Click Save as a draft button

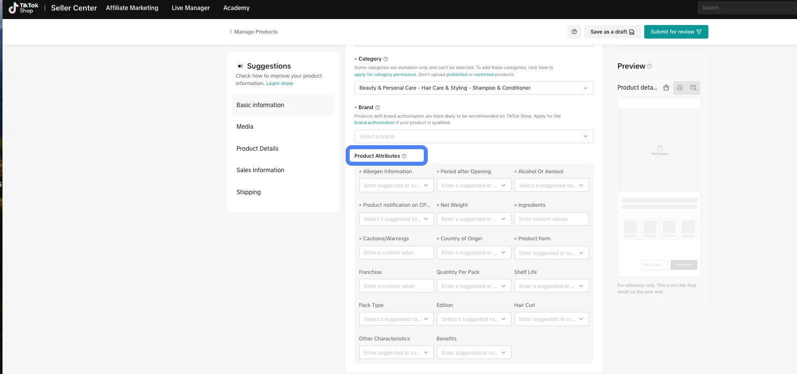tap(612, 32)
